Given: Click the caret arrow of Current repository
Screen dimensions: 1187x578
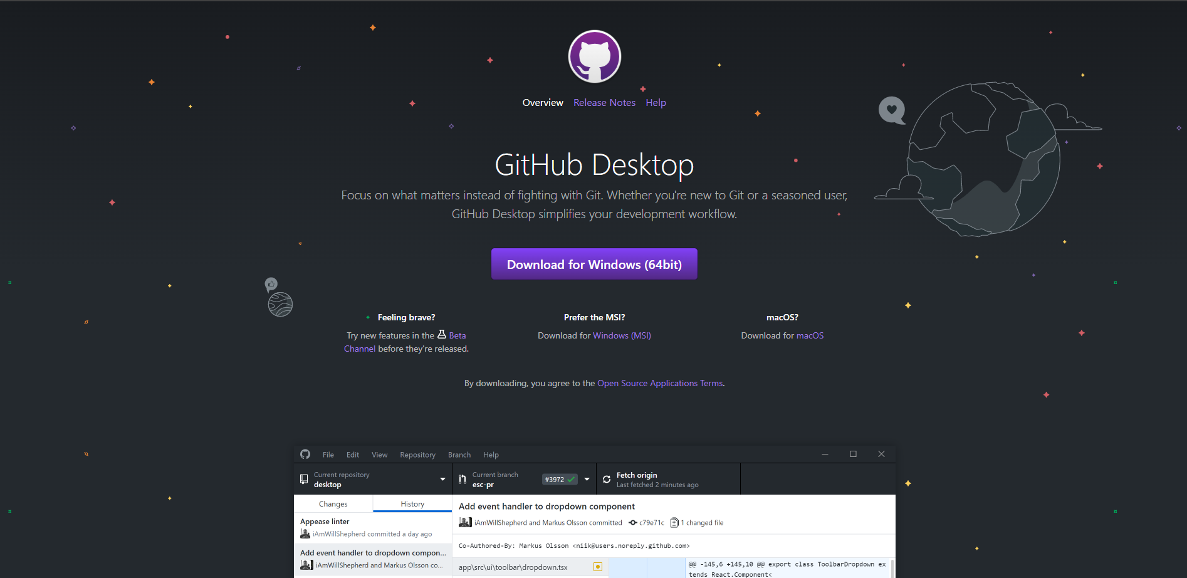Looking at the screenshot, I should [442, 480].
